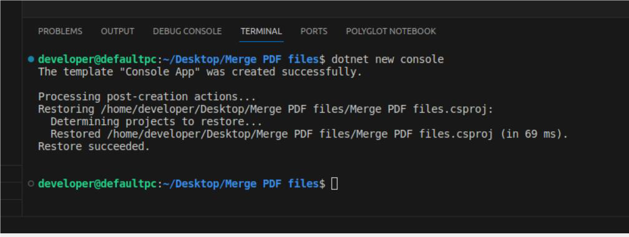Click 'Determining projects to restore...' line

[x=157, y=121]
